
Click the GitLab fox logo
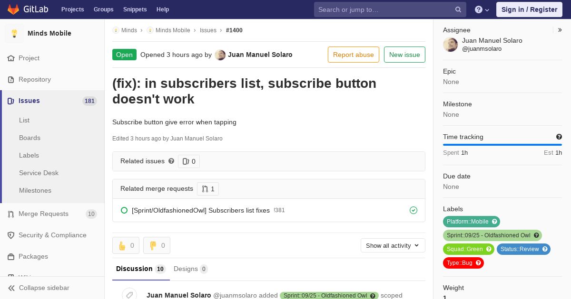(x=13, y=9)
